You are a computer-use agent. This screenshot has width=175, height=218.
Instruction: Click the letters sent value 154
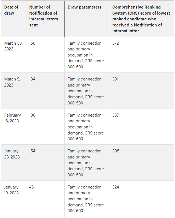32,151
